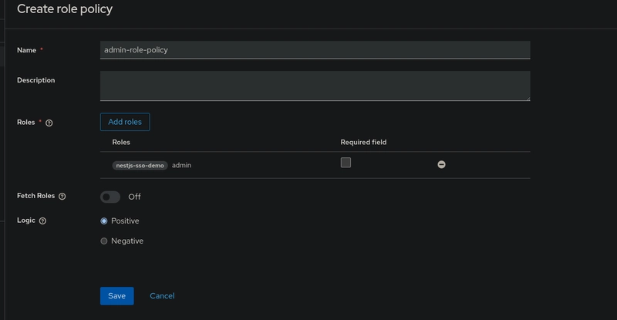The image size is (617, 320).
Task: Click the Create role policy heading
Action: click(x=65, y=8)
